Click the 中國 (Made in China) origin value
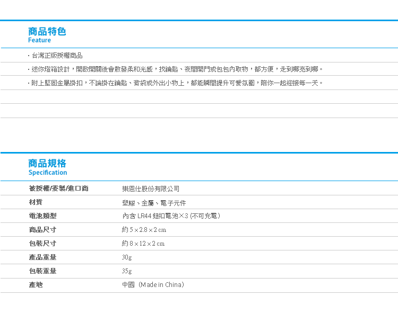This screenshot has width=398, height=323. (153, 285)
